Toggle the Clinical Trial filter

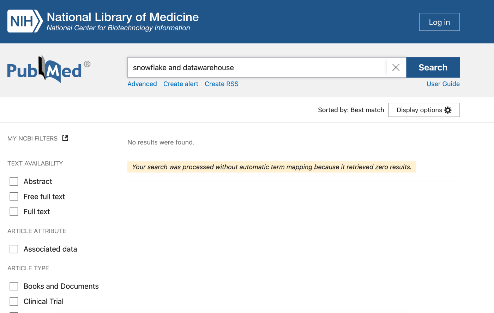(x=14, y=301)
